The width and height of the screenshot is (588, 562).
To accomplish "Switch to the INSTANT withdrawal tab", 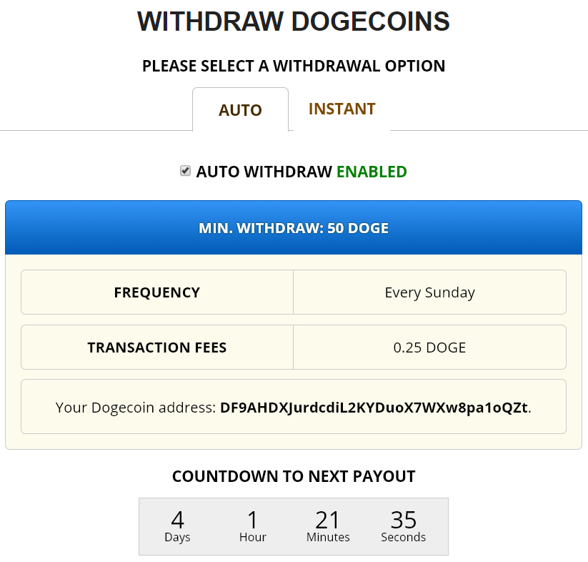I will pos(342,109).
